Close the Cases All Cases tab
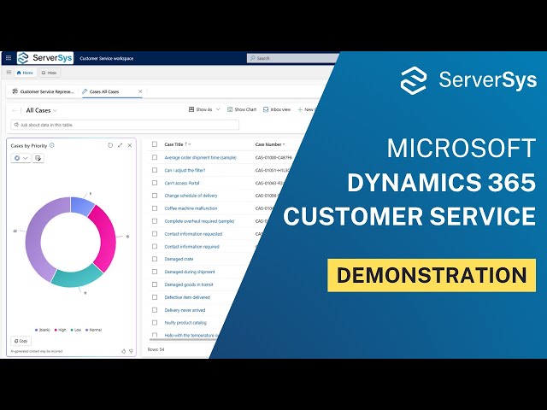547x410 pixels. click(140, 91)
